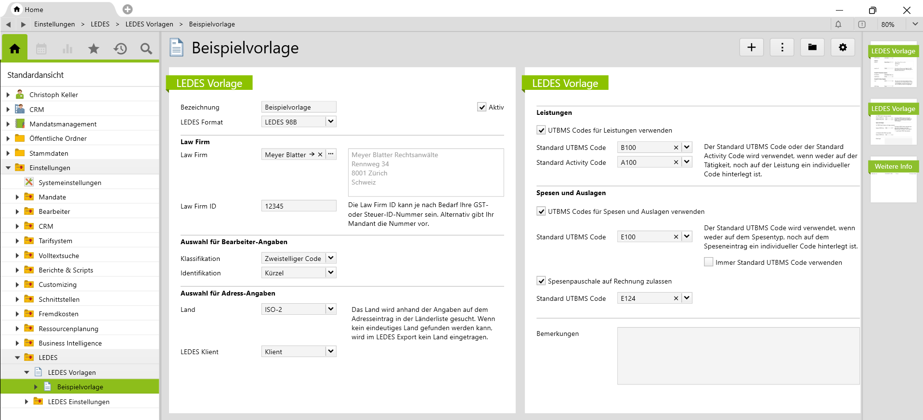Open the notifications bell icon
Image resolution: width=923 pixels, height=420 pixels.
(838, 25)
